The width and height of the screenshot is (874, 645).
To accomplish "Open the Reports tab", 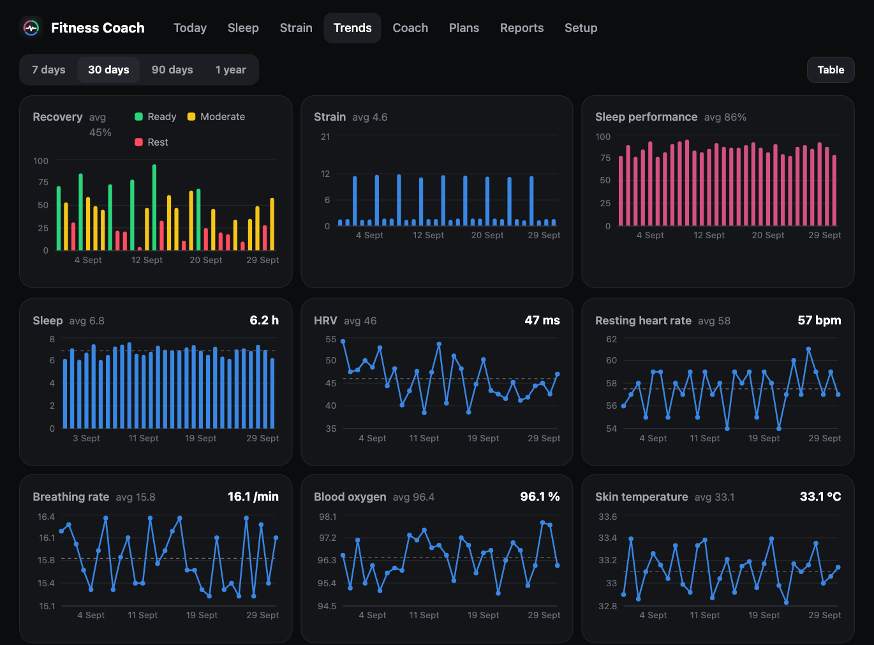I will coord(522,28).
